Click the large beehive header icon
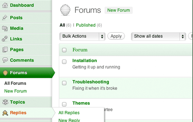This screenshot has height=122, width=193. (65, 10)
